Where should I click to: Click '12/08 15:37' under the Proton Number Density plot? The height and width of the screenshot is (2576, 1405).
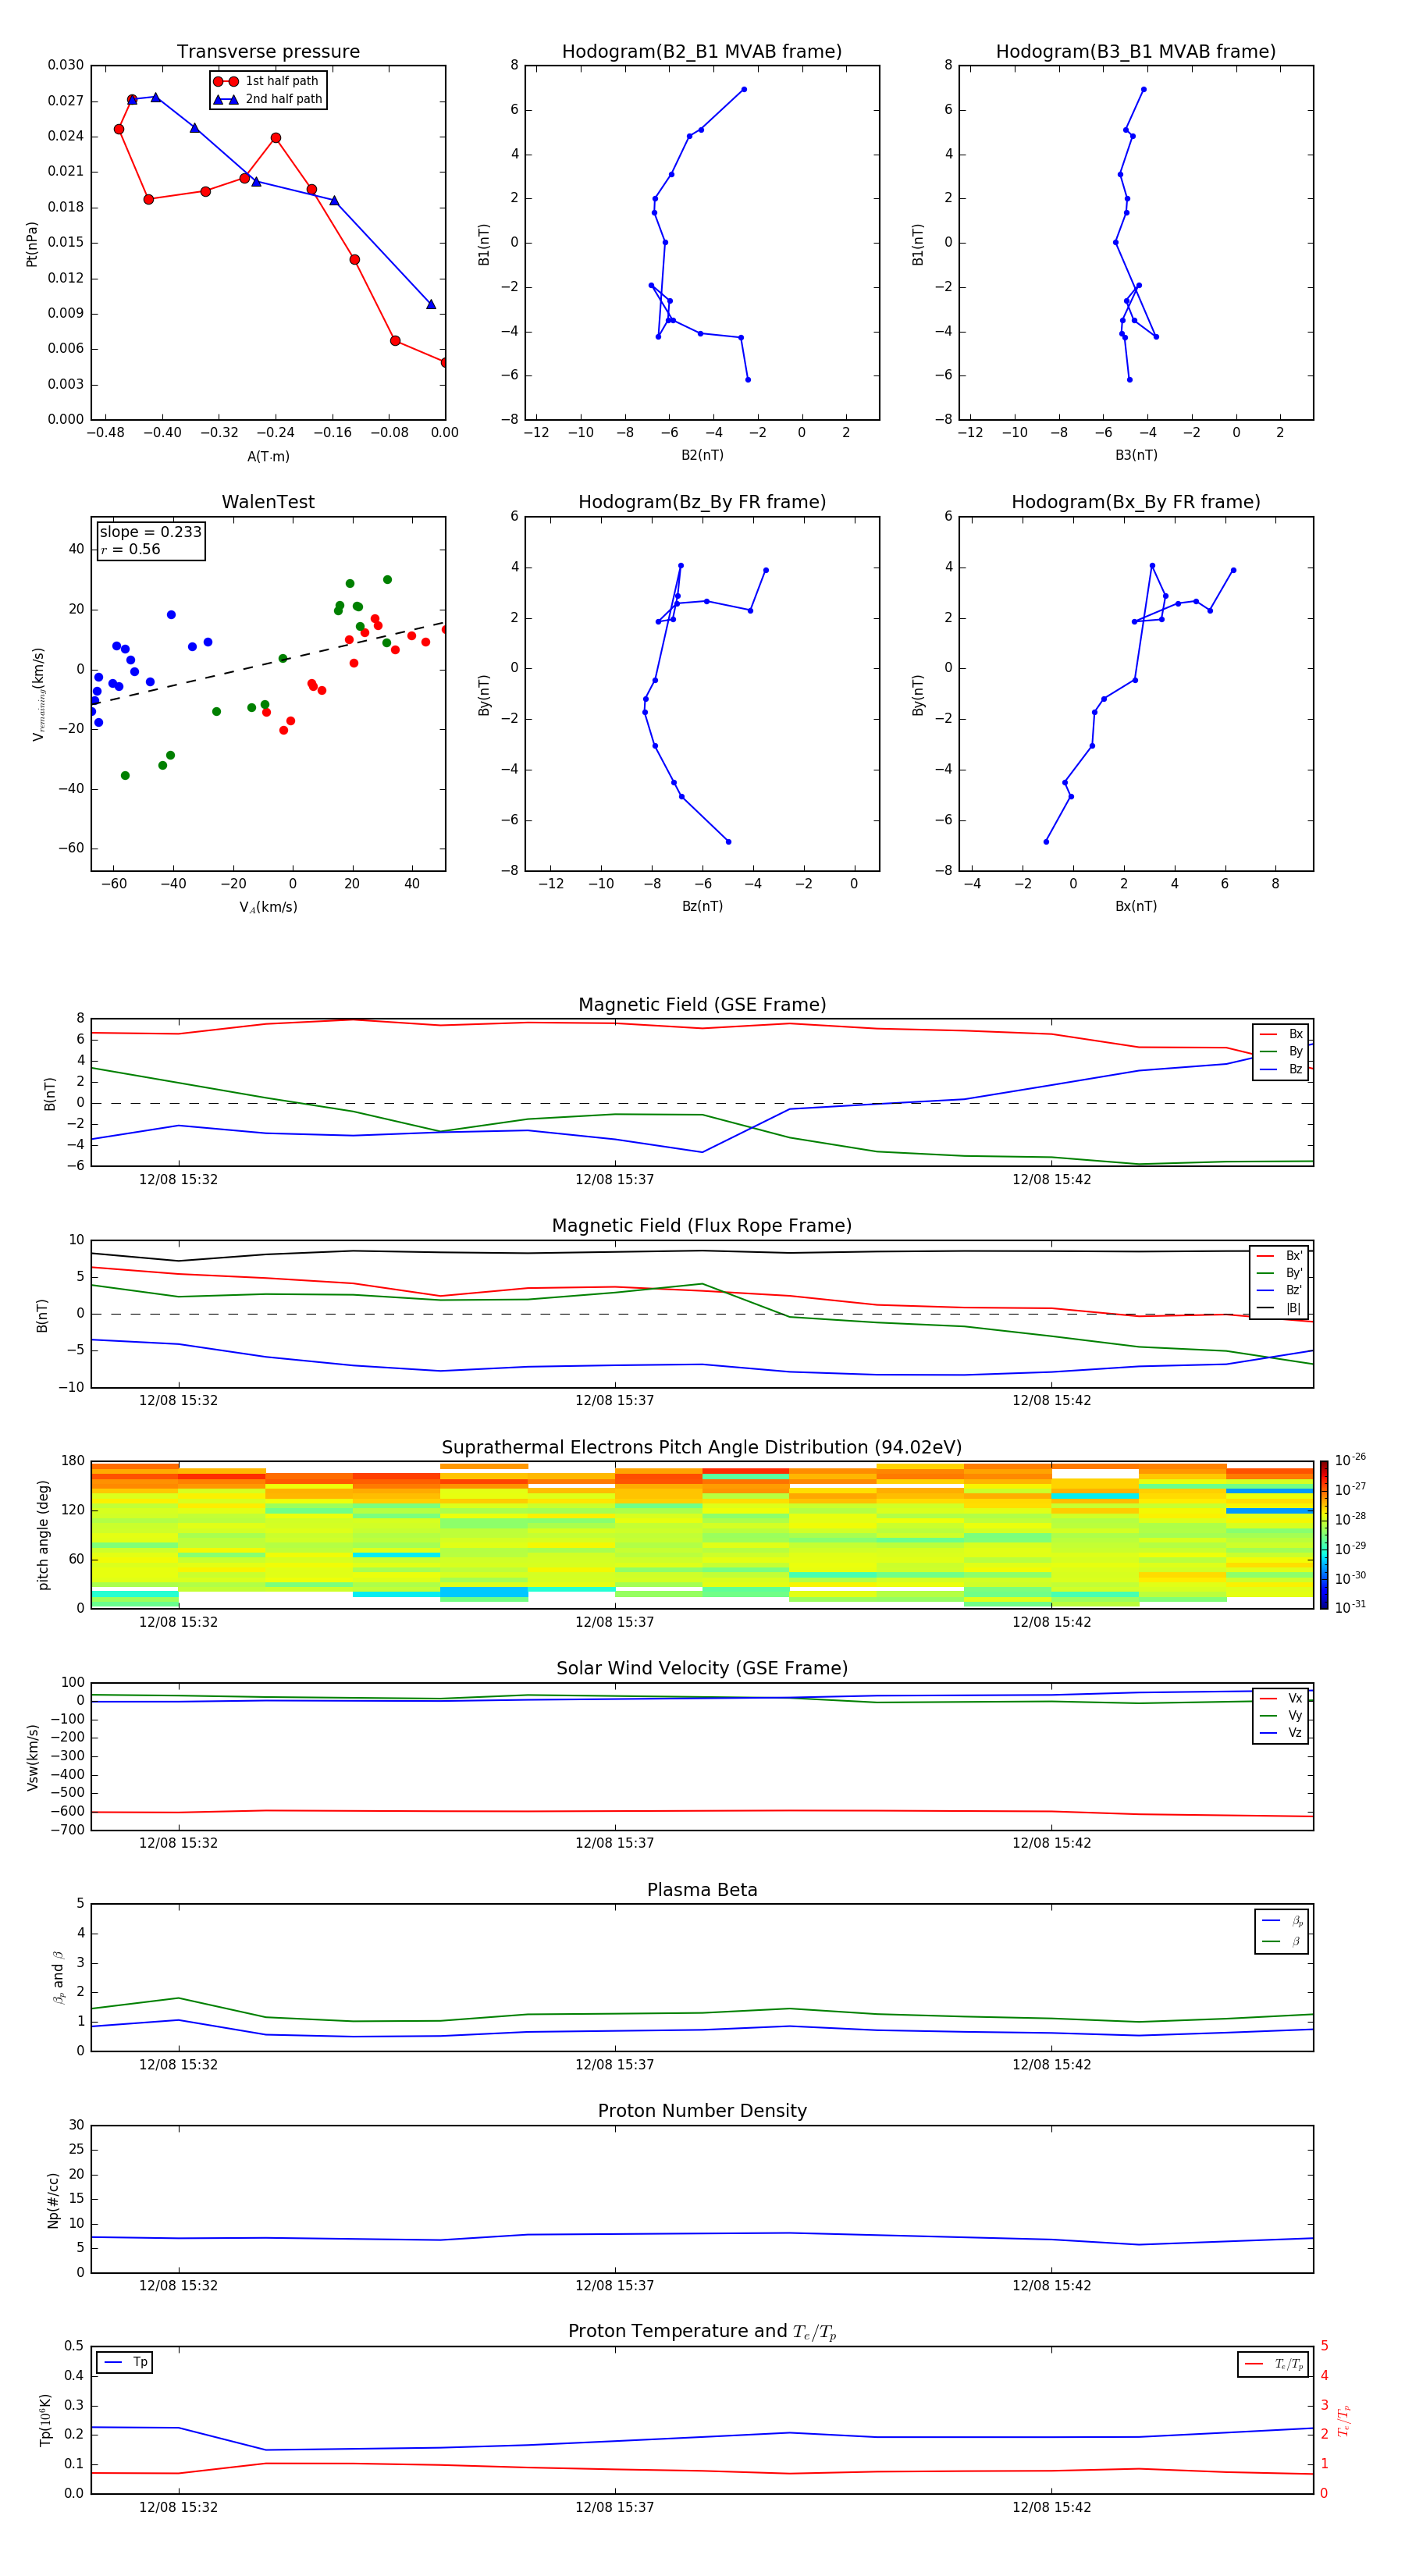tap(614, 2286)
